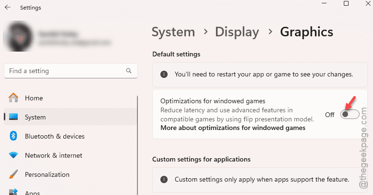Viewport: 373px width, 195px height.
Task: Open More about optimizations for windowed games
Action: pyautogui.click(x=233, y=128)
